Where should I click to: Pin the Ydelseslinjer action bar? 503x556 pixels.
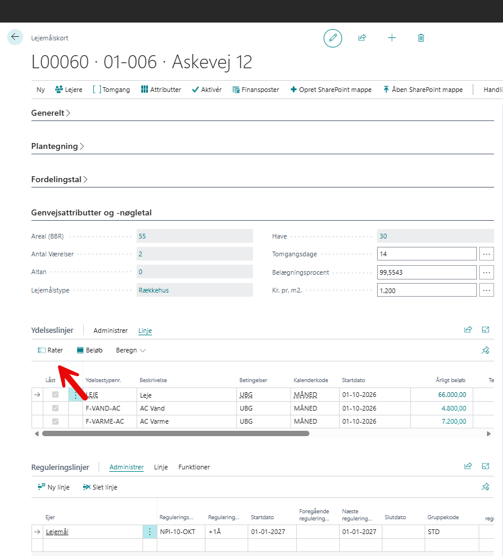pos(485,350)
